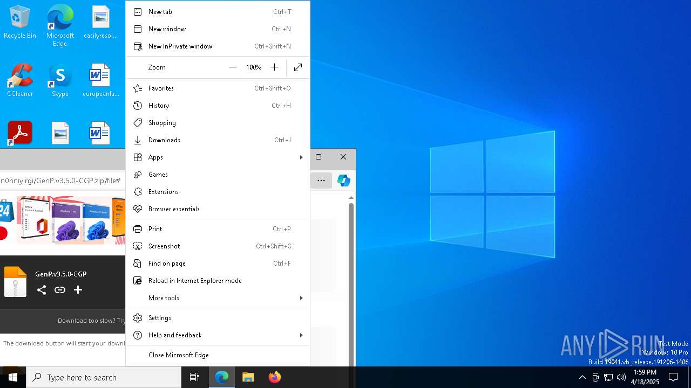Screen dimensions: 691x388
Task: Click the GenP.v3.5.0-CGP file title
Action: coord(61,274)
